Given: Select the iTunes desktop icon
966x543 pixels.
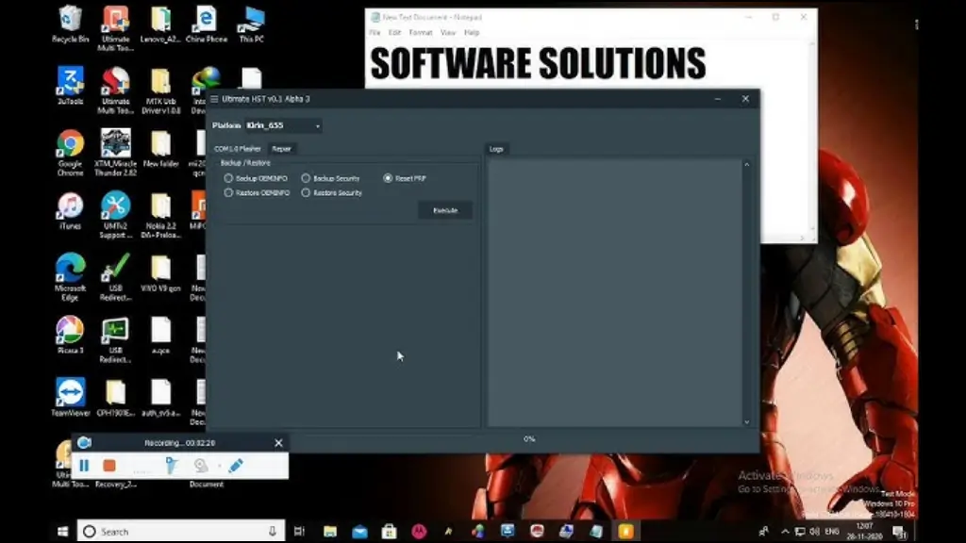Looking at the screenshot, I should coord(70,211).
